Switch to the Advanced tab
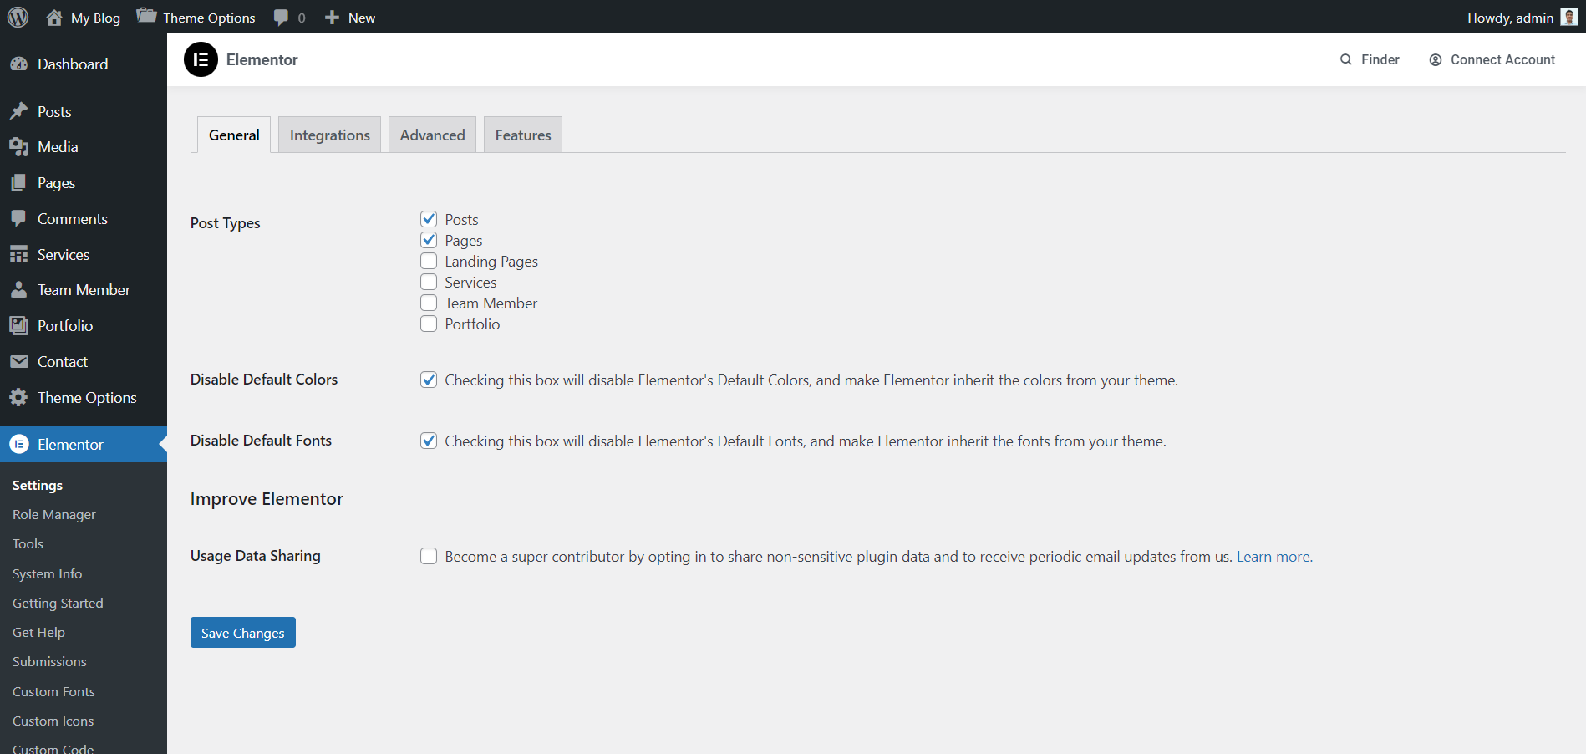The height and width of the screenshot is (754, 1586). (432, 135)
